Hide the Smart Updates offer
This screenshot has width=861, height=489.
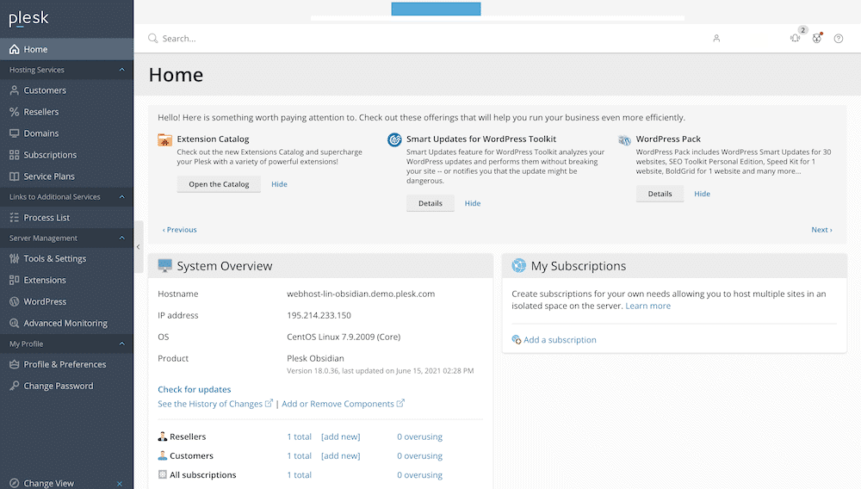[x=472, y=203]
